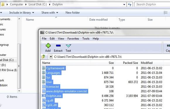
Task: Select the (D:) drive in navigation pane
Action: 3,65
